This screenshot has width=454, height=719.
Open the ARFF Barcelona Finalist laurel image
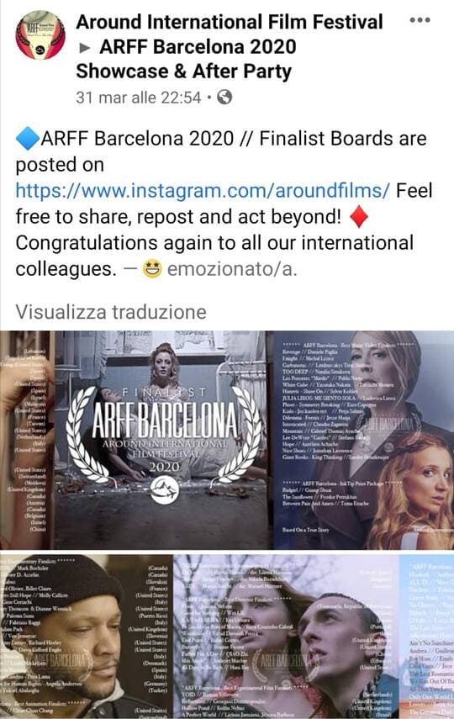pyautogui.click(x=134, y=440)
